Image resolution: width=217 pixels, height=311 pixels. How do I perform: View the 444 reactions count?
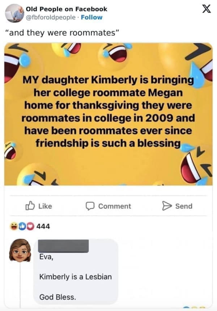(x=43, y=227)
